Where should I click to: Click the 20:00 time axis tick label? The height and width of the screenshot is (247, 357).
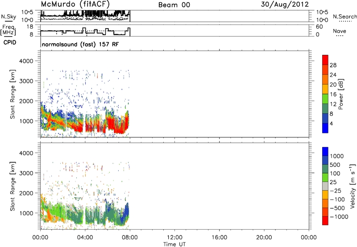point(264,238)
